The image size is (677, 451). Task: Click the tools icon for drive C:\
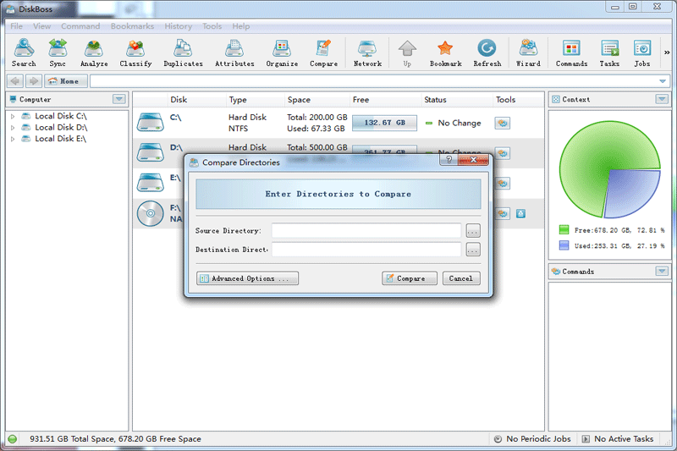[x=503, y=123]
